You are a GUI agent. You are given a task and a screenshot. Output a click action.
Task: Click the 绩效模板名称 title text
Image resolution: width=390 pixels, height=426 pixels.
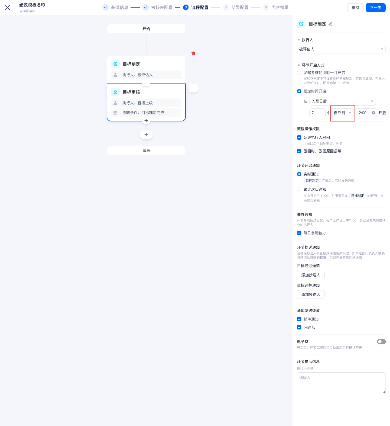tap(32, 5)
